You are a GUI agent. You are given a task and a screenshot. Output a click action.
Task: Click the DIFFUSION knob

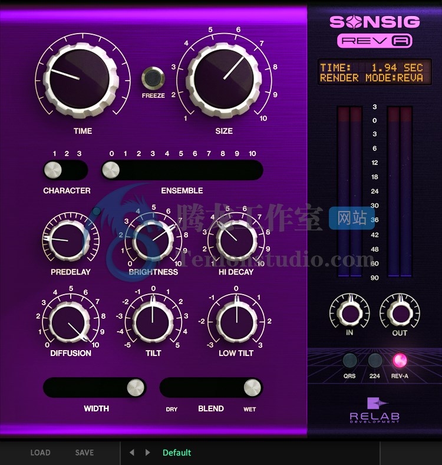69,321
